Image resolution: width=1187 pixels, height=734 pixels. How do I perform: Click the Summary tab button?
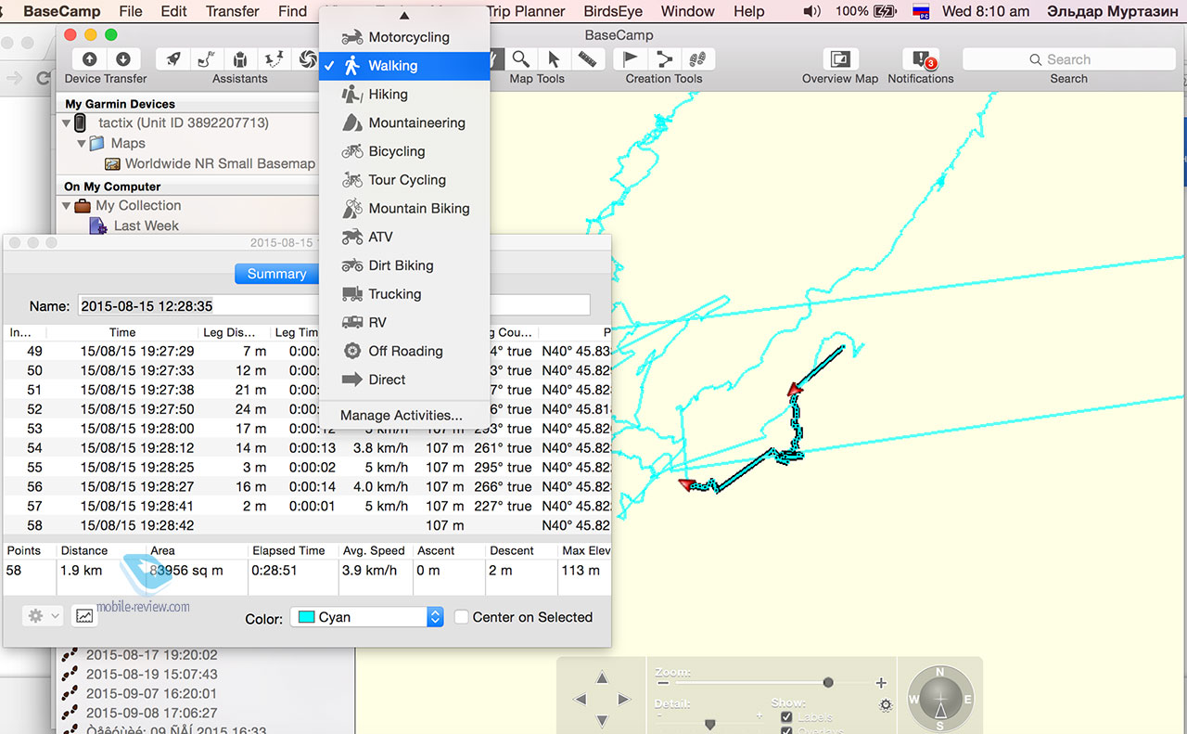[x=276, y=274]
